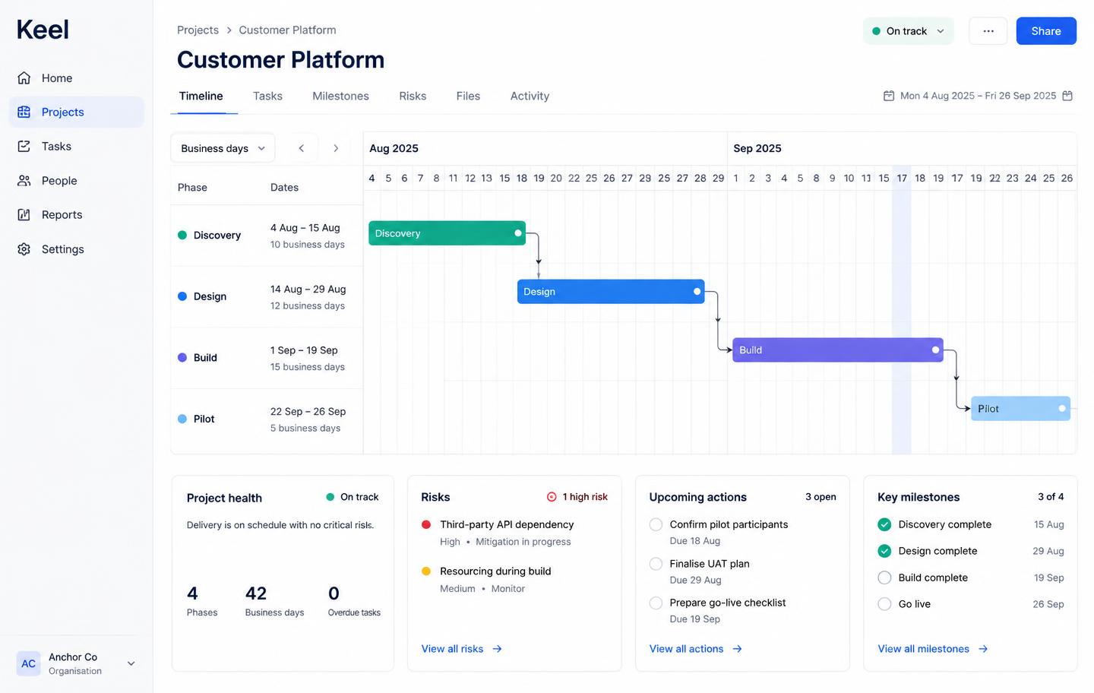Click the Sep 2025 month header
Image resolution: width=1094 pixels, height=693 pixels.
[757, 148]
